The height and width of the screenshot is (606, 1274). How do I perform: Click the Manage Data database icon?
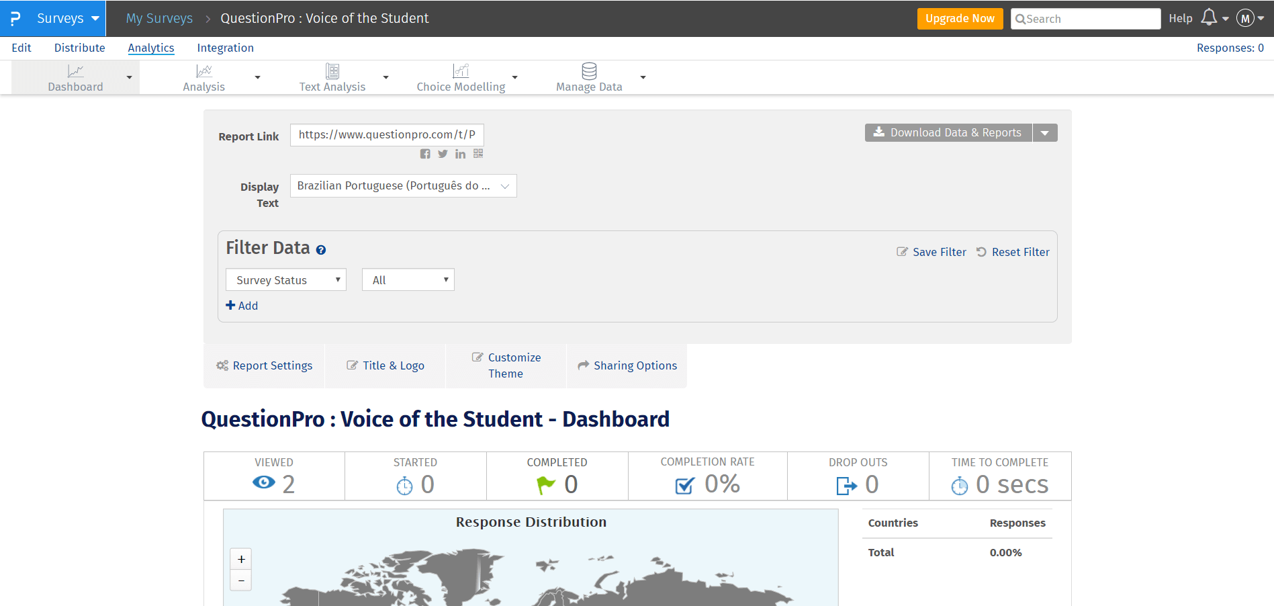tap(589, 71)
